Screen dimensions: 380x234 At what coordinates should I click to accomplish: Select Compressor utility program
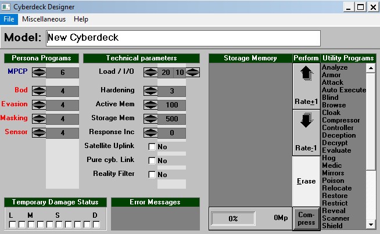click(x=340, y=120)
